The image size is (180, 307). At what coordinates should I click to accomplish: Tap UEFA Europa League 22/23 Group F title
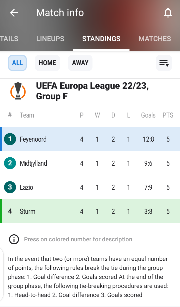pos(92,91)
